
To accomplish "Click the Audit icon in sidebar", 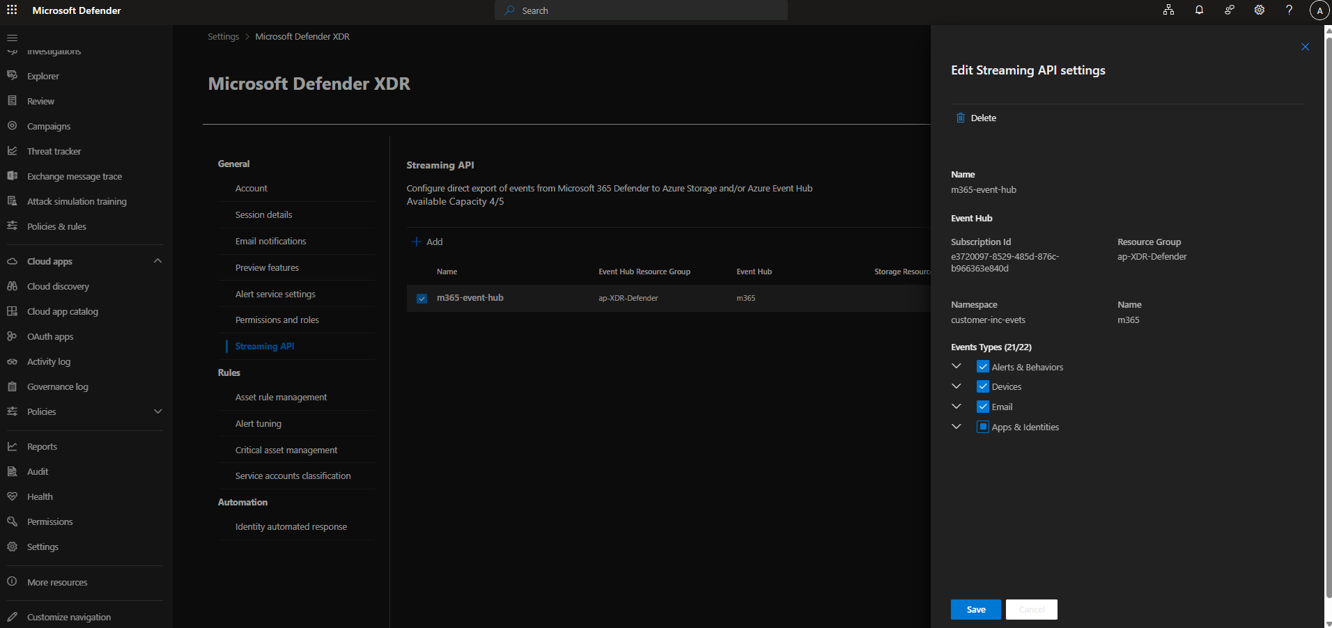I will [12, 471].
